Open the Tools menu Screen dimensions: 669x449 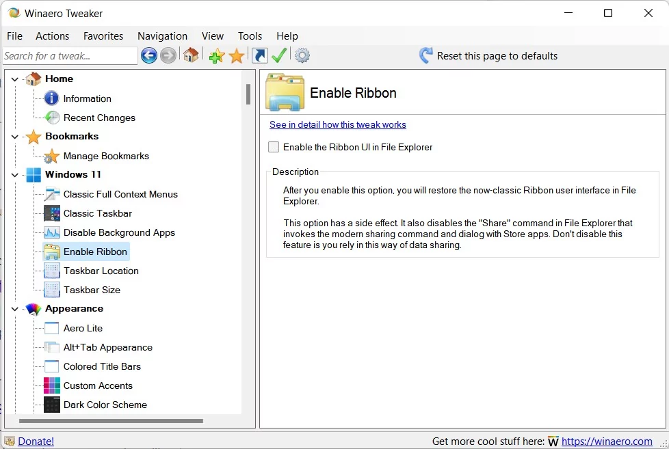click(250, 36)
